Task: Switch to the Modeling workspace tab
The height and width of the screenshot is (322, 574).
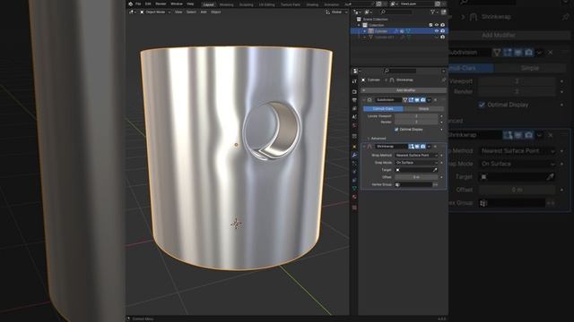Action: 226,4
